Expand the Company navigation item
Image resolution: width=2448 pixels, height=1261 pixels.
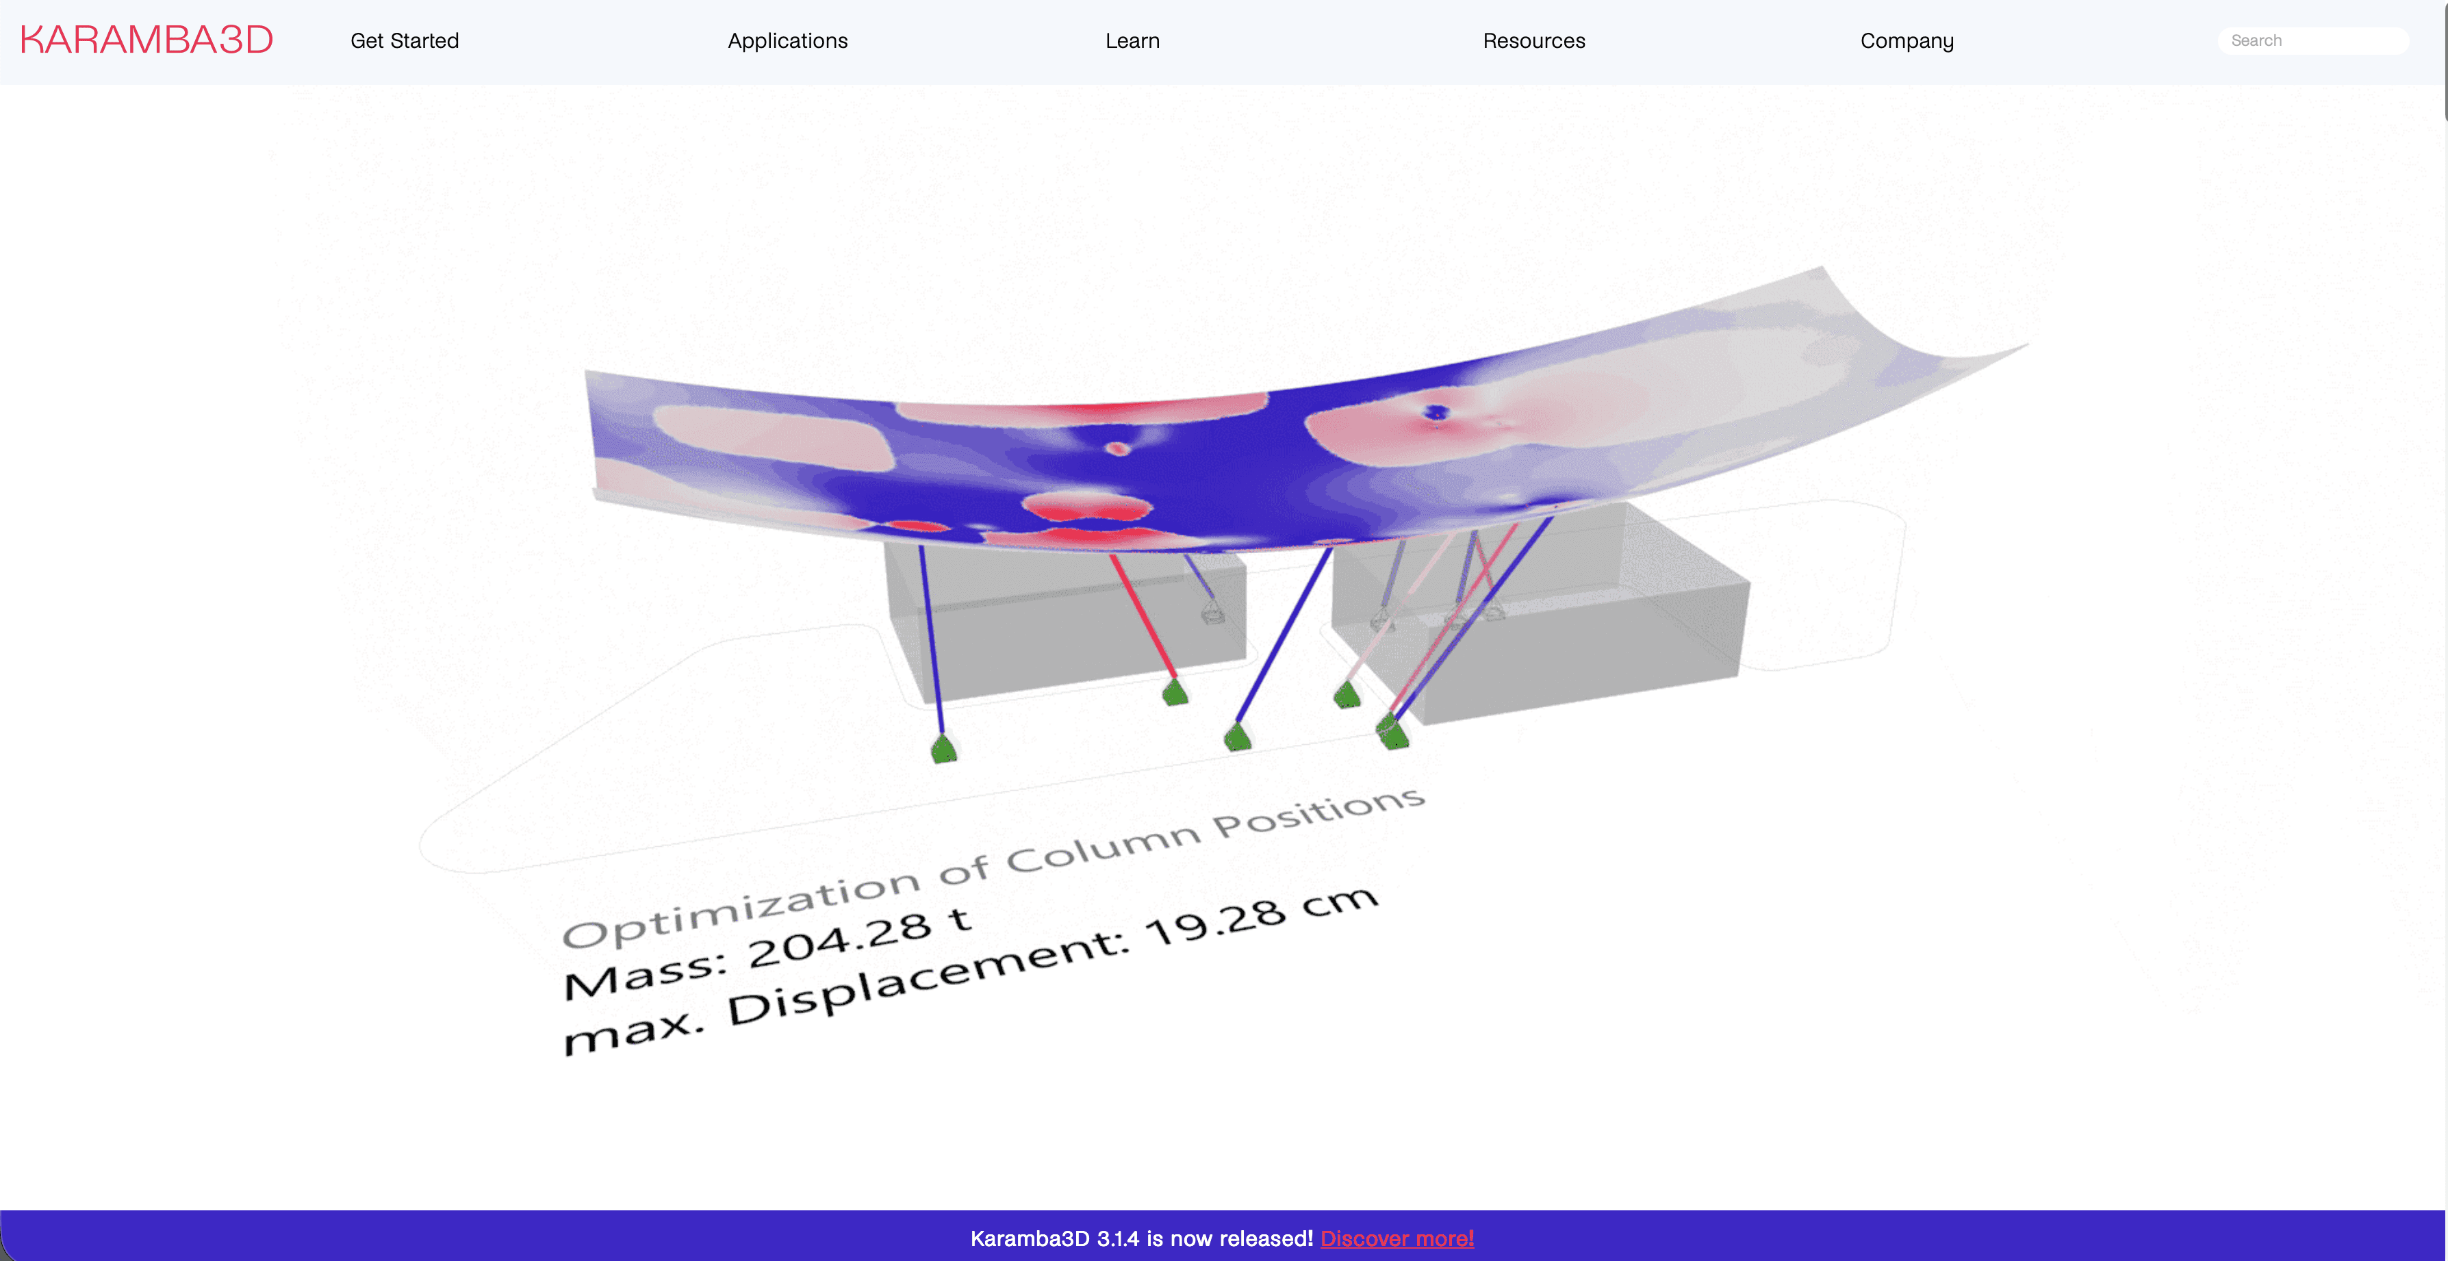click(x=1907, y=41)
